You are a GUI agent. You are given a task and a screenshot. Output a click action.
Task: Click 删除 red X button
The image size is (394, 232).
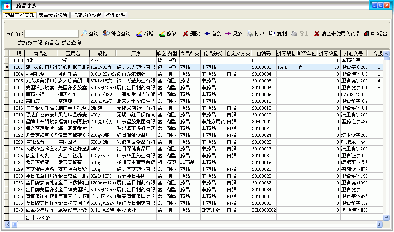click(191, 34)
